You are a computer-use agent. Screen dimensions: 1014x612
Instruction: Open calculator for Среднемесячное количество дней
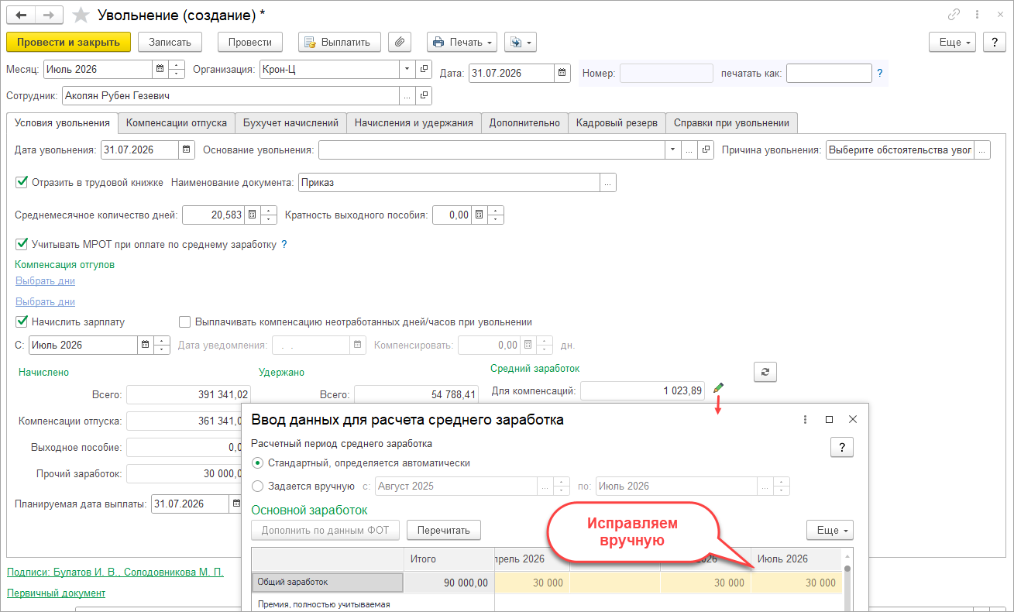pyautogui.click(x=251, y=215)
